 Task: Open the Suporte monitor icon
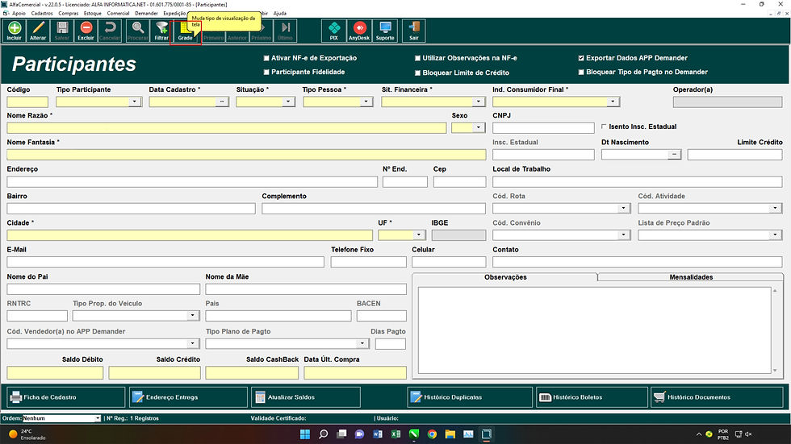385,31
